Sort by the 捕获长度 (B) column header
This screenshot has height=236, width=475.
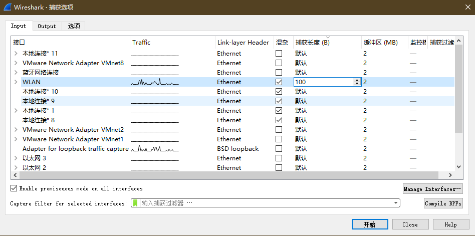coord(327,43)
